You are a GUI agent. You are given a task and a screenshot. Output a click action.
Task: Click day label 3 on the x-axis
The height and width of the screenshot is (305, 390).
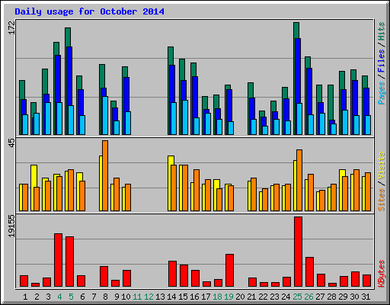point(48,297)
